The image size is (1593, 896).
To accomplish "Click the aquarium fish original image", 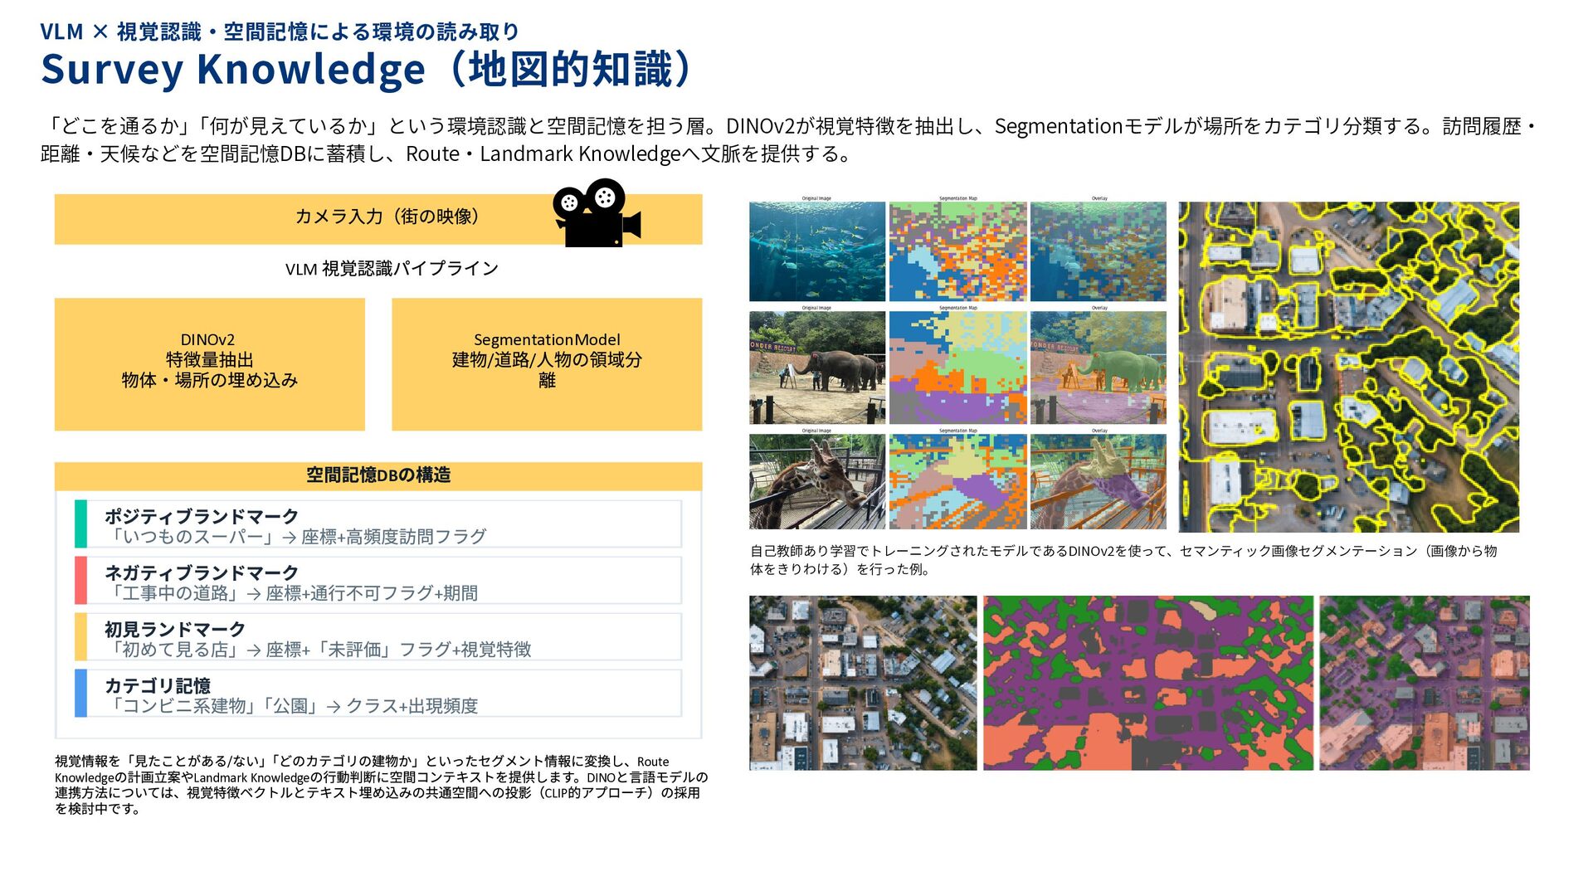I will [816, 251].
